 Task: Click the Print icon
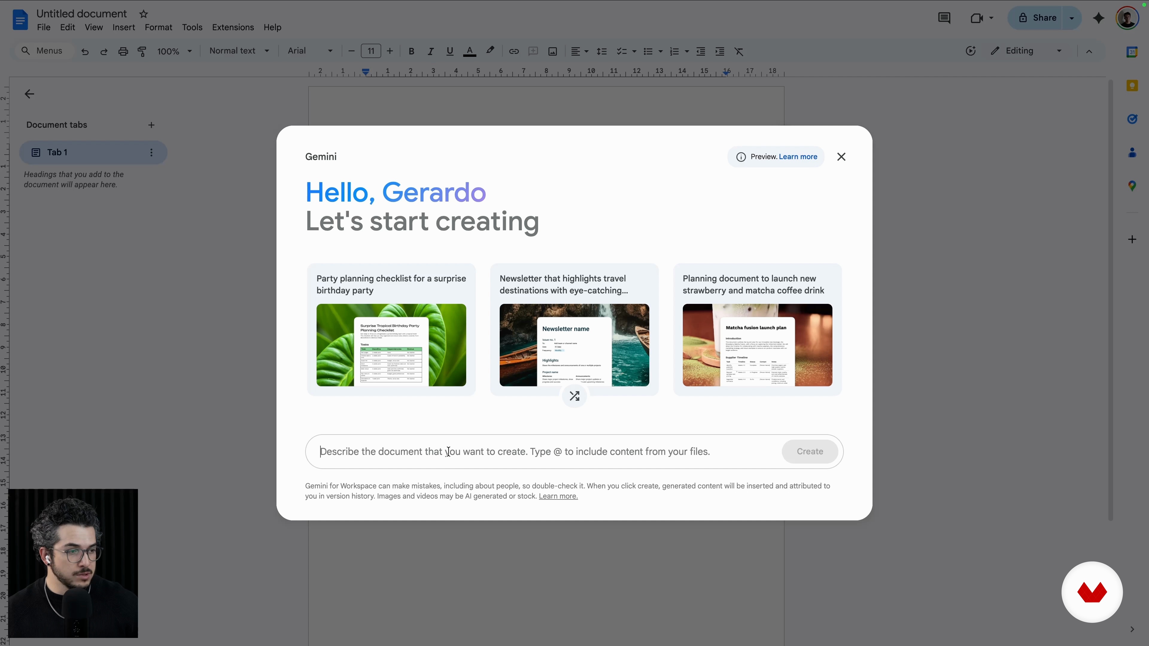123,52
